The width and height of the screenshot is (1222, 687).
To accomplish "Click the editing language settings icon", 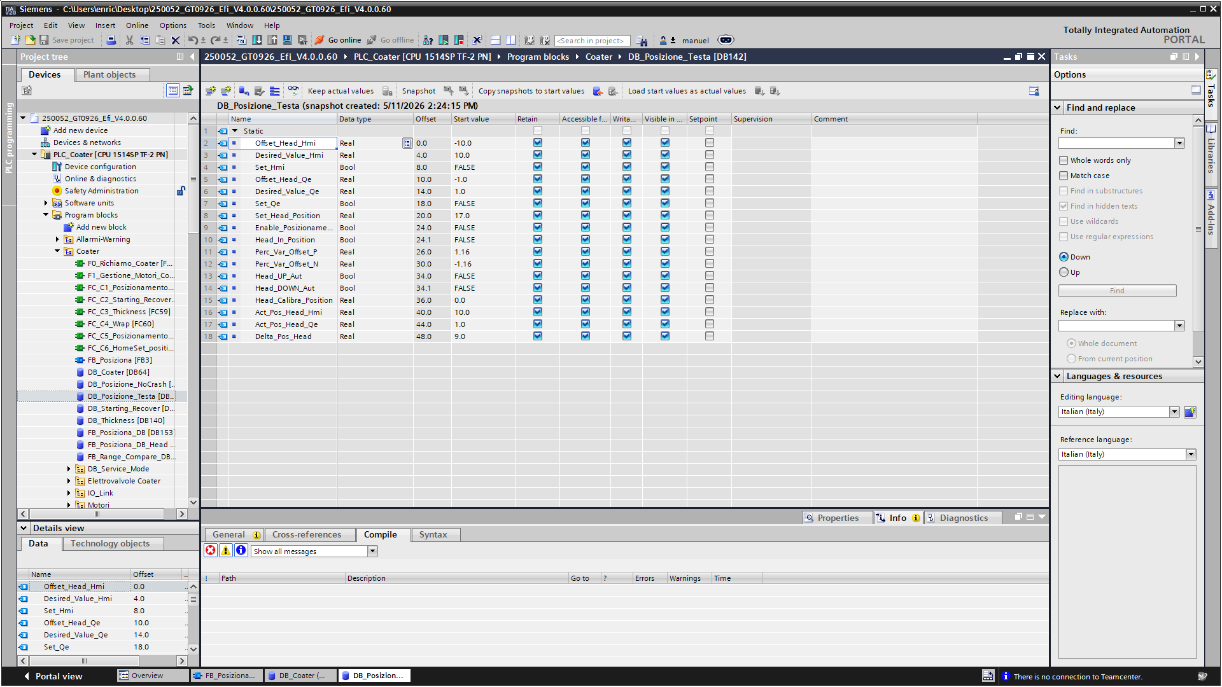I will [1190, 412].
